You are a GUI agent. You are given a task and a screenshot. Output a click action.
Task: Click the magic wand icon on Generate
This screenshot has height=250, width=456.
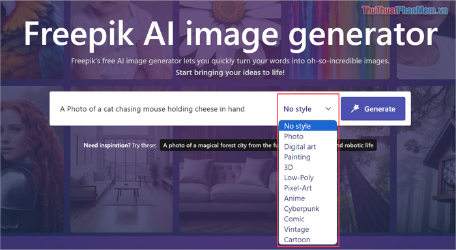tap(355, 109)
